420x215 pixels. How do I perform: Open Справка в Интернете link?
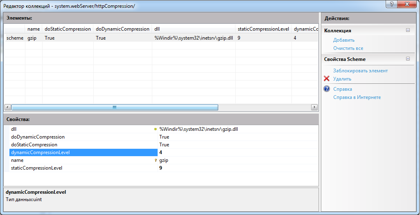tap(357, 97)
